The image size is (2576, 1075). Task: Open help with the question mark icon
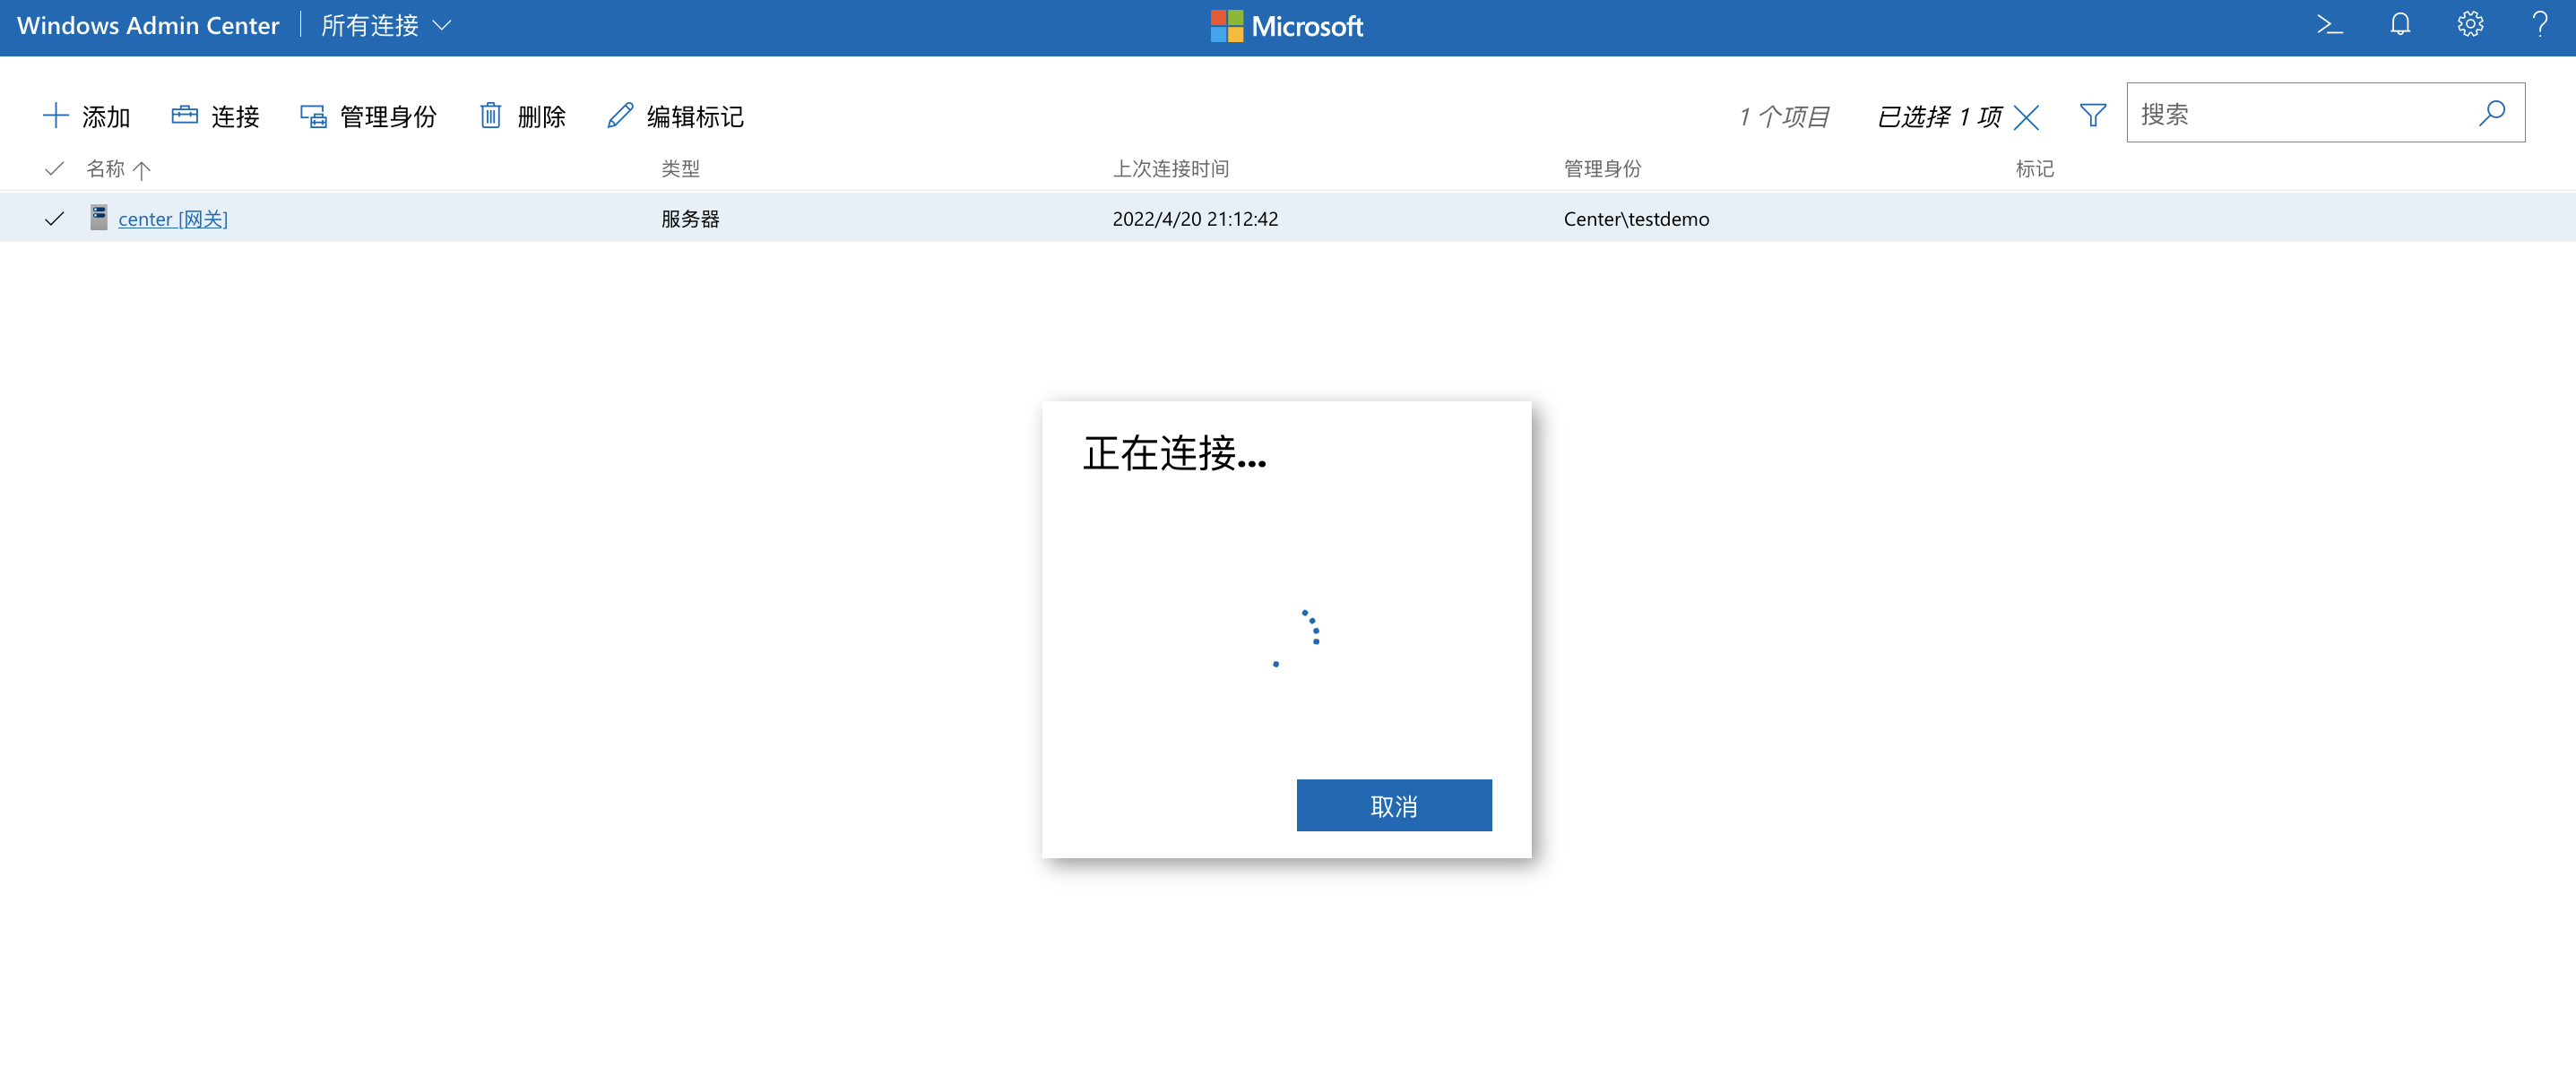2541,25
